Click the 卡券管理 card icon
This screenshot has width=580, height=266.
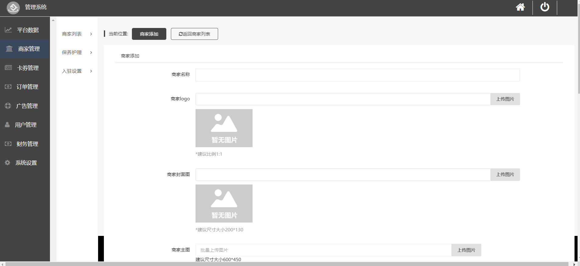[x=8, y=67]
